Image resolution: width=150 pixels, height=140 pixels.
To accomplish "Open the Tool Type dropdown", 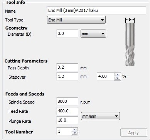I will tap(76, 20).
